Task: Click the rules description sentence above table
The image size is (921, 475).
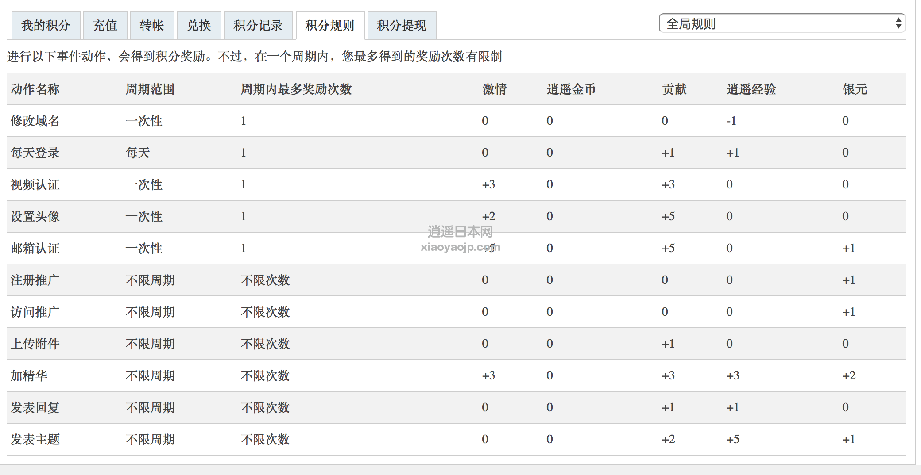Action: 255,57
